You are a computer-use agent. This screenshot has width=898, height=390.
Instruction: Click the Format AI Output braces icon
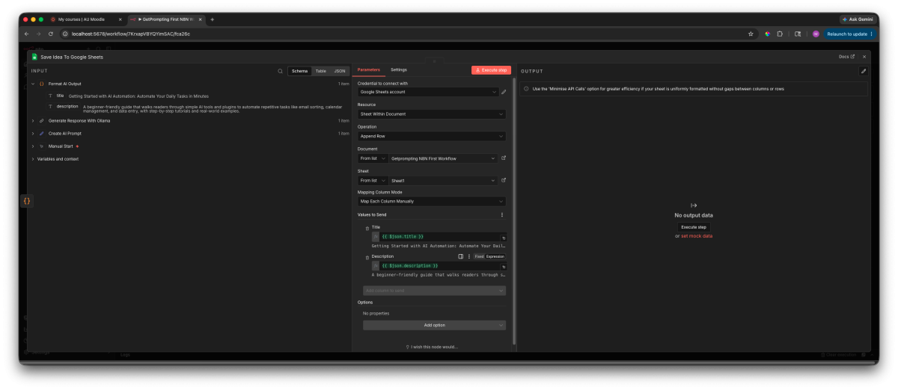click(42, 84)
